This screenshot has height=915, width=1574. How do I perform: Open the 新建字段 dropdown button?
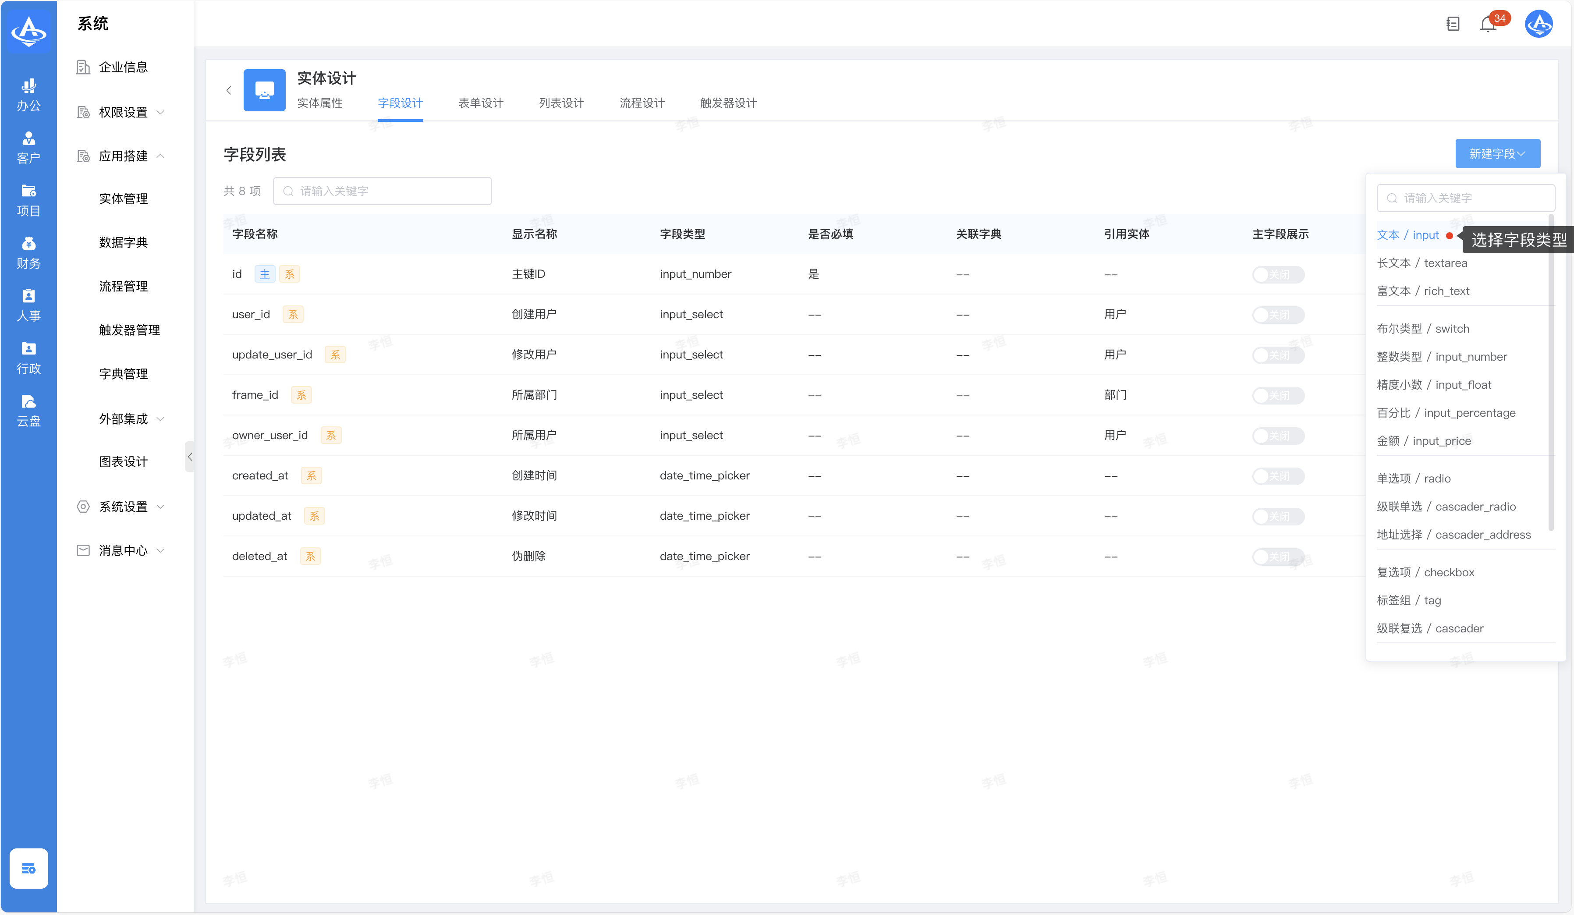coord(1497,154)
